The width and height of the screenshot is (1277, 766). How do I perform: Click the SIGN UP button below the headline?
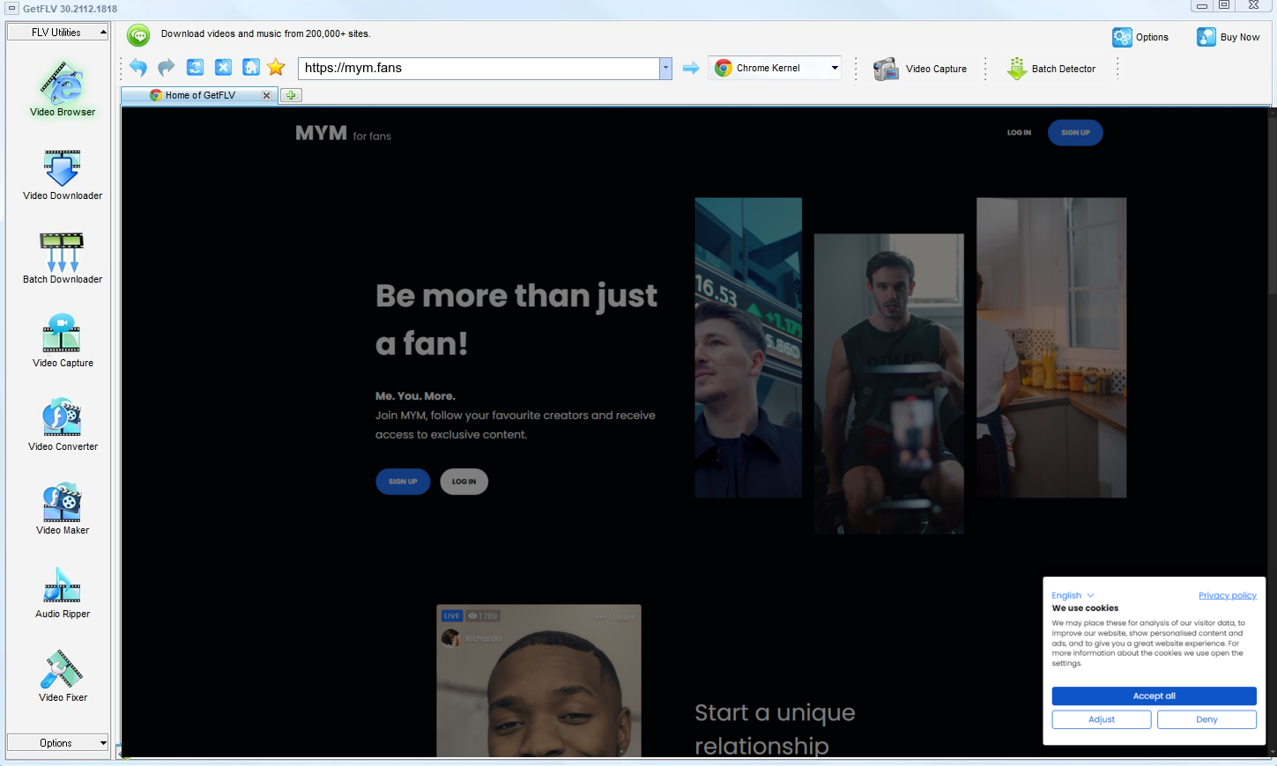tap(403, 482)
